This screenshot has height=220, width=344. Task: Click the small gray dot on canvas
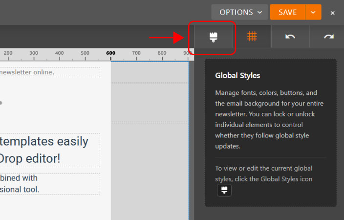1,103
